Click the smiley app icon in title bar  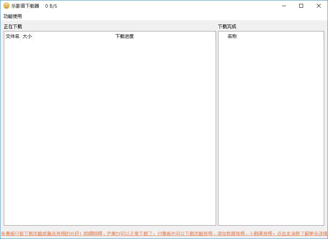point(7,6)
